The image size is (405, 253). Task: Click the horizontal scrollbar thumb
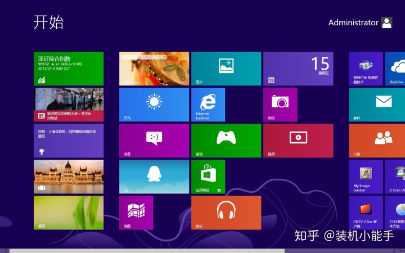(x=147, y=251)
